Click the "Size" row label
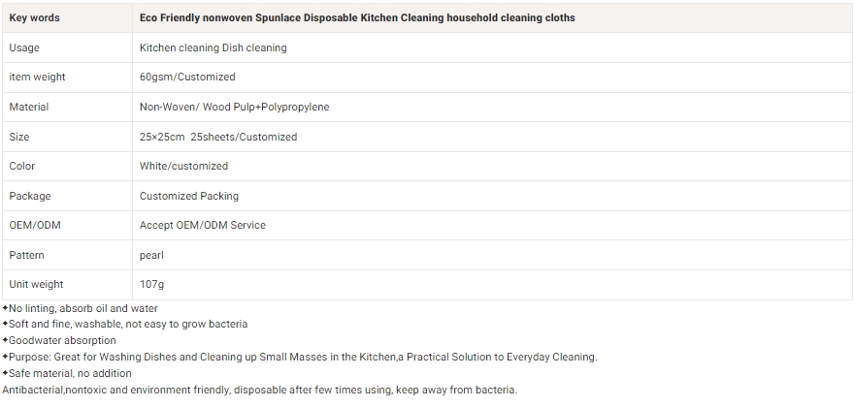Image resolution: width=855 pixels, height=407 pixels. point(19,137)
